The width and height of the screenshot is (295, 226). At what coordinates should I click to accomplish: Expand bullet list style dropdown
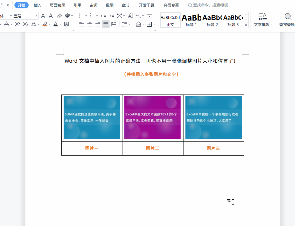tap(86, 16)
